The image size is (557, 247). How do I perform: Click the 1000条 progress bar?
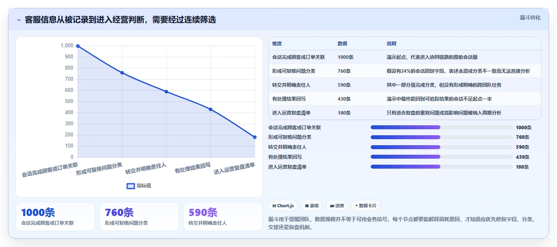click(x=442, y=127)
